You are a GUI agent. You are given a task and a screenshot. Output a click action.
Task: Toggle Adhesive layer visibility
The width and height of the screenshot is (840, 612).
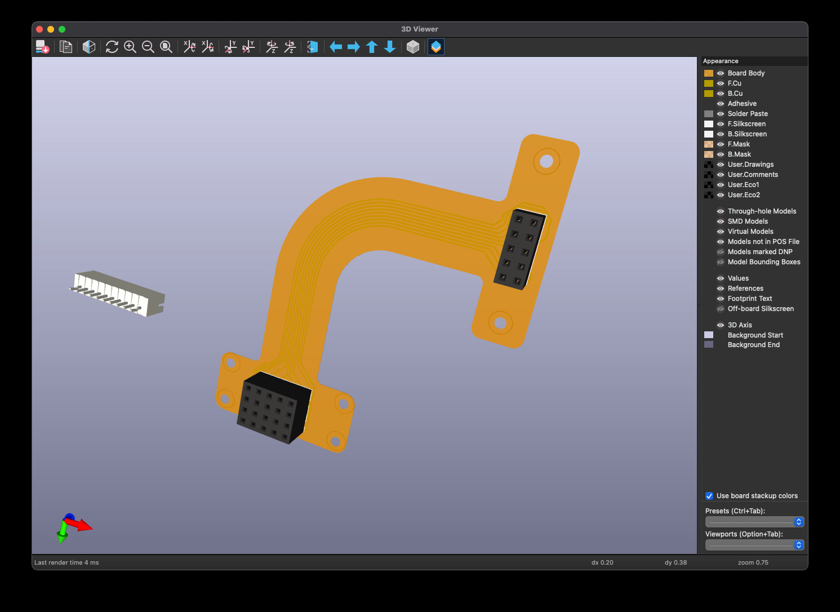coord(721,104)
